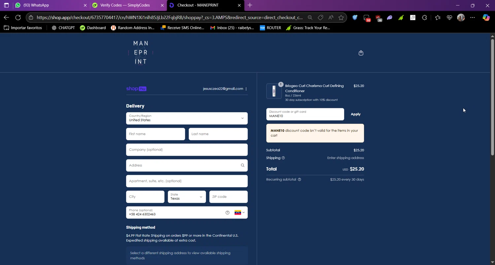Open Inbox (25) Gmail bookmark

[232, 28]
